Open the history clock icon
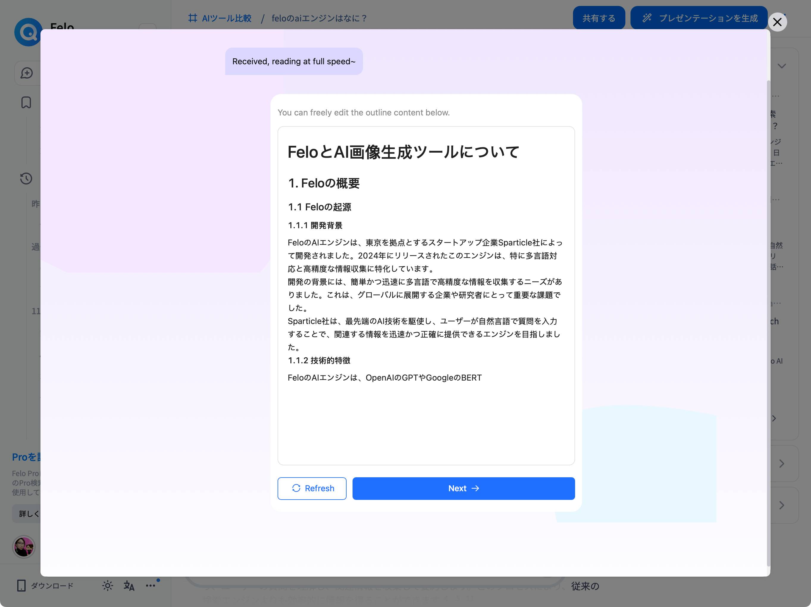 coord(26,179)
